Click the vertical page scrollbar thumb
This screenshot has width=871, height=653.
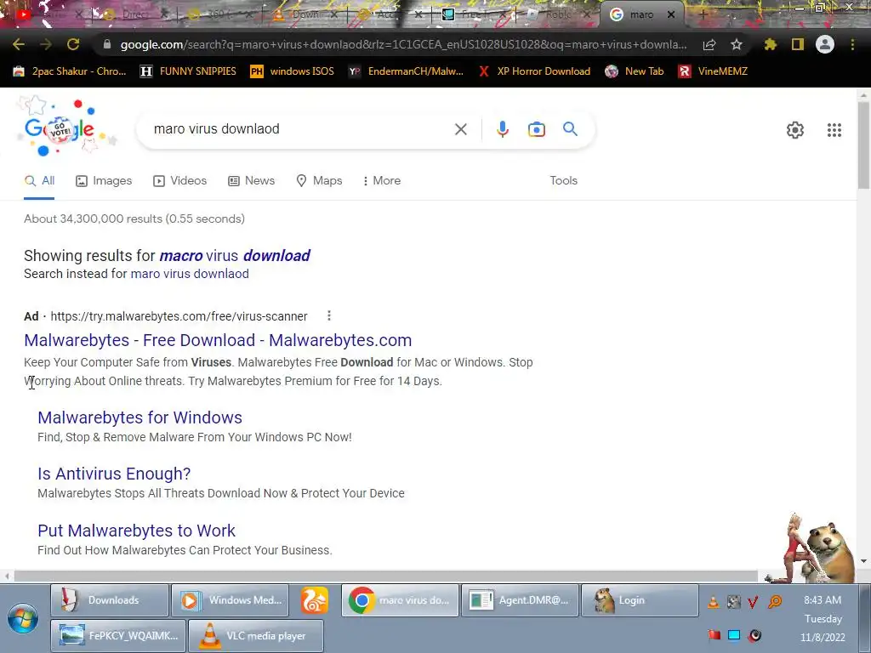tap(864, 145)
